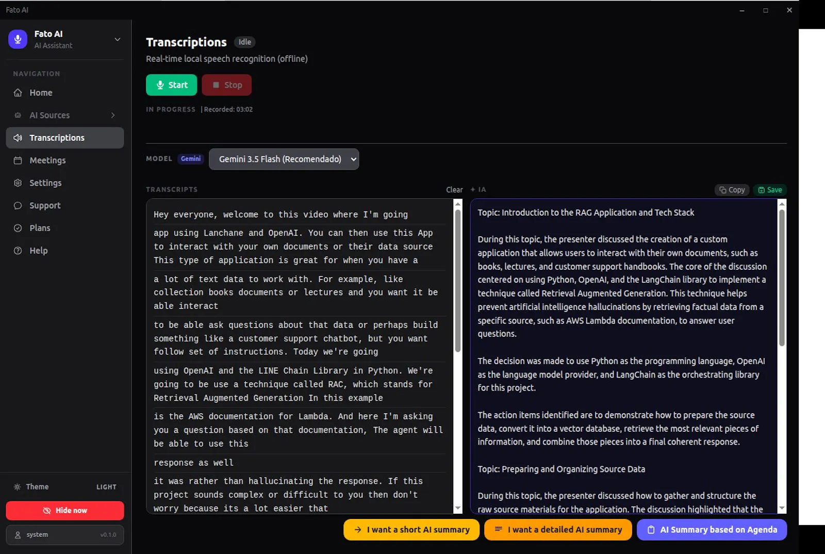Click the Hide now button
Viewport: 825px width, 554px height.
[x=65, y=511]
